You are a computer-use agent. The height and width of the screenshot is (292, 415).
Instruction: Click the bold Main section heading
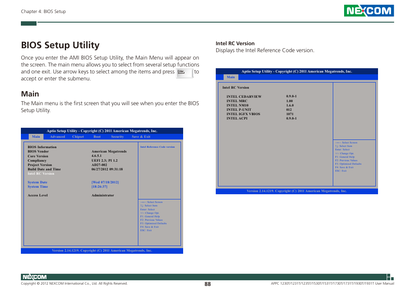tap(30, 94)
